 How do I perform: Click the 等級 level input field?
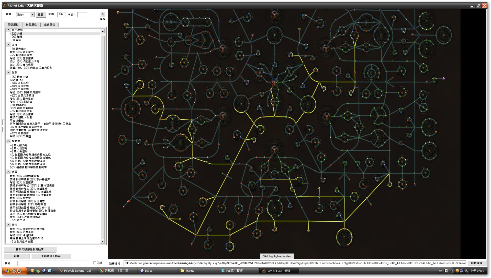click(82, 15)
